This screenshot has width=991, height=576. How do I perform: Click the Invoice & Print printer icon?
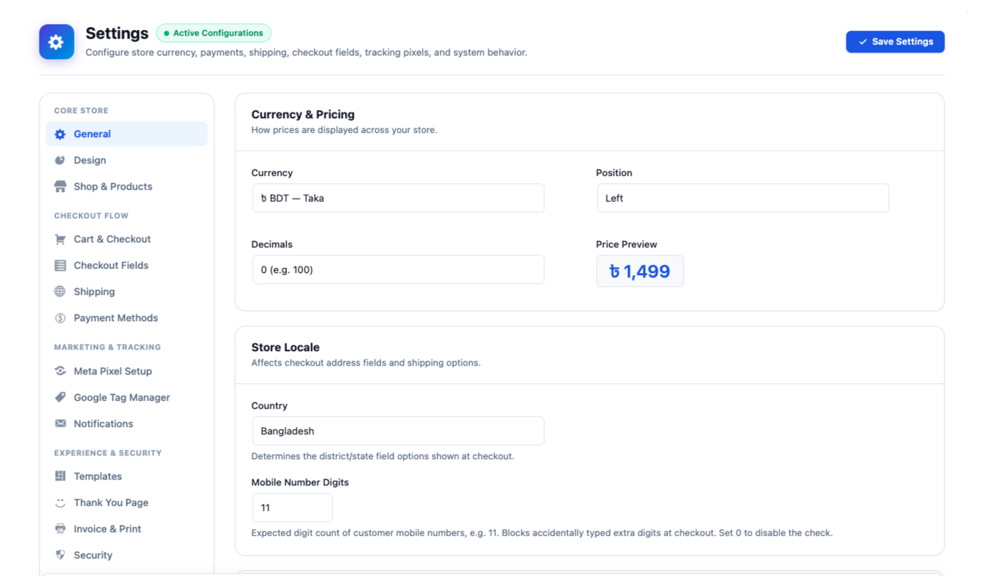tap(60, 529)
